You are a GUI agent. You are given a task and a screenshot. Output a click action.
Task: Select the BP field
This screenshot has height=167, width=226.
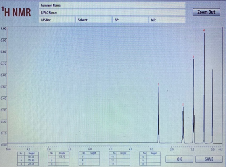[x=130, y=20]
